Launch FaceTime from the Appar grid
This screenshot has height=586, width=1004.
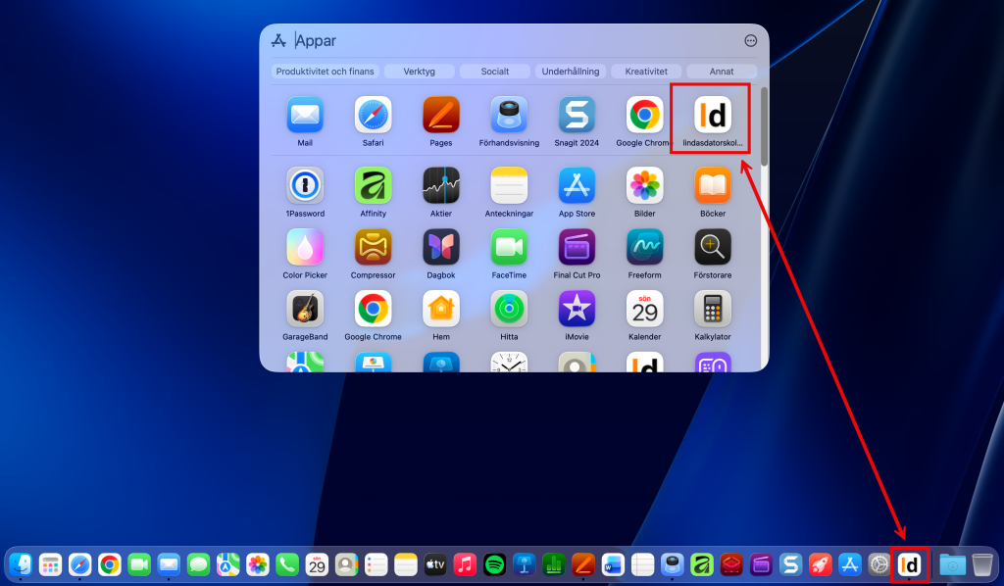click(x=509, y=247)
